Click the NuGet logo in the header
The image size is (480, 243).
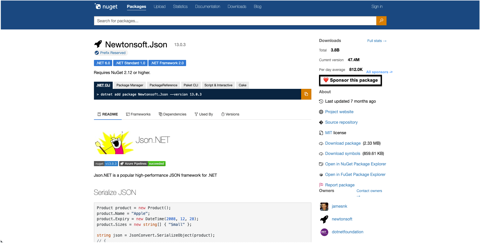point(106,6)
